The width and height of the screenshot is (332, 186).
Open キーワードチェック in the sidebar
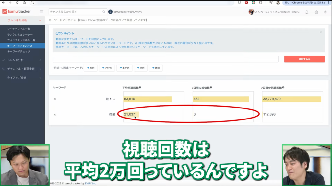(x=19, y=51)
